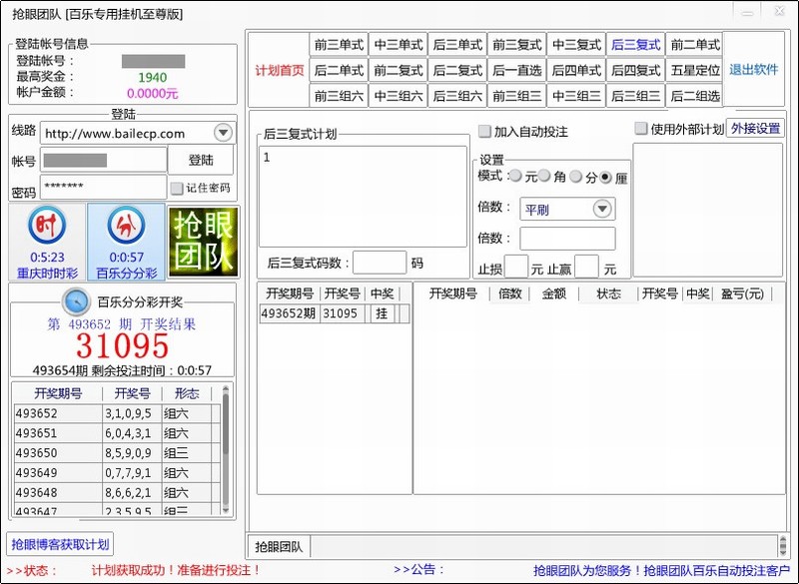Open the 五星定位 tab
This screenshot has height=584, width=799.
point(694,70)
